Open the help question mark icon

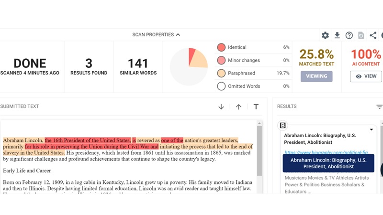349,35
